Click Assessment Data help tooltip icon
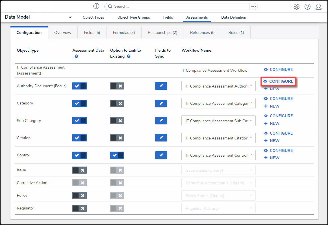This screenshot has width=328, height=225. coord(76,56)
